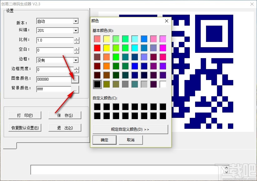
Task: Select the bright yellow basic color swatch
Action: pyautogui.click(x=107, y=48)
